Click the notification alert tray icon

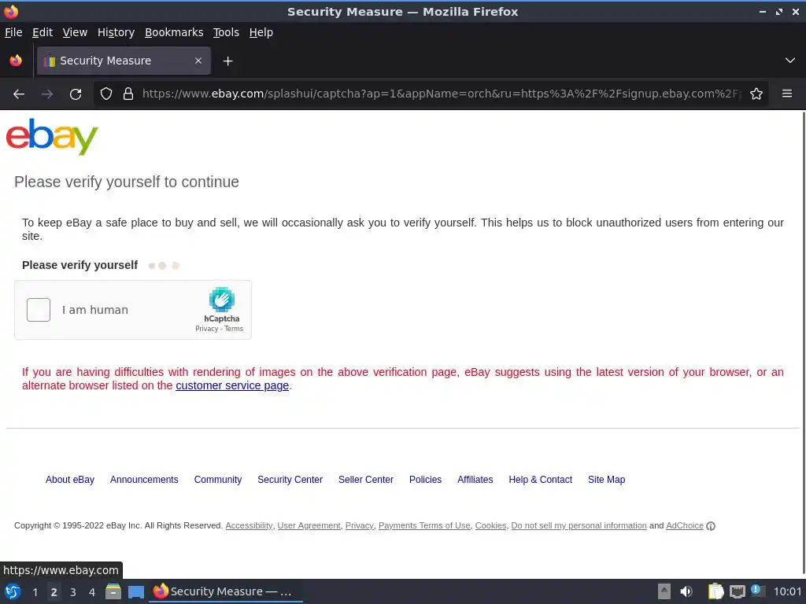pos(756,591)
